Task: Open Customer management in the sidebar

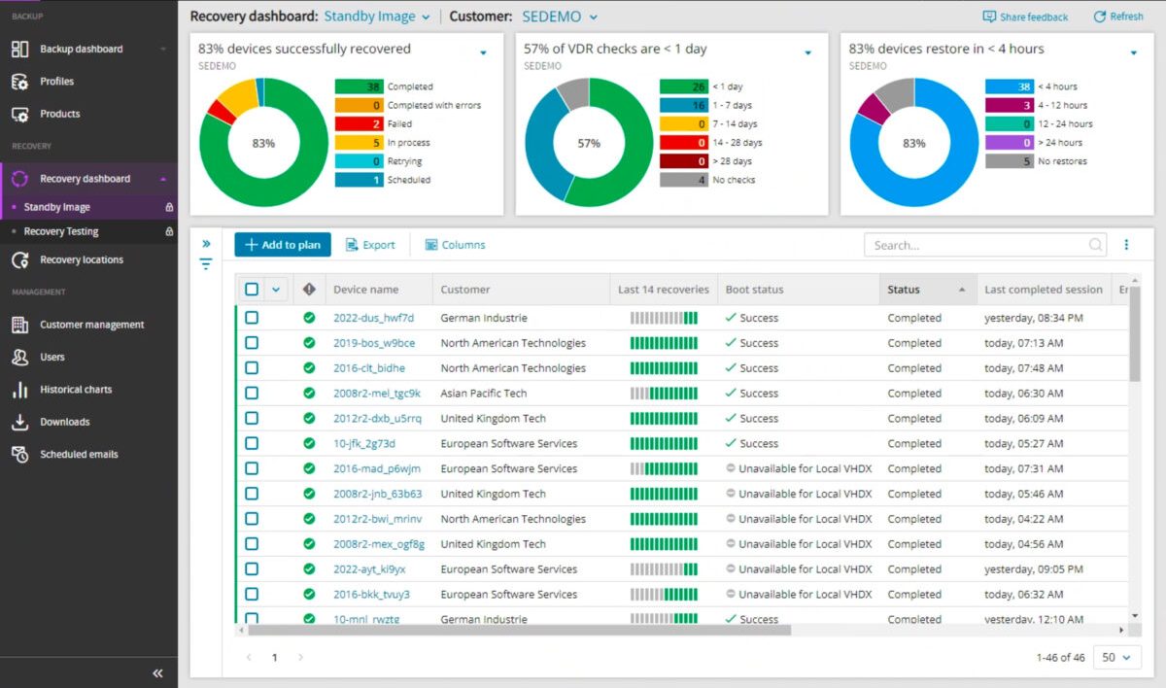Action: [91, 325]
